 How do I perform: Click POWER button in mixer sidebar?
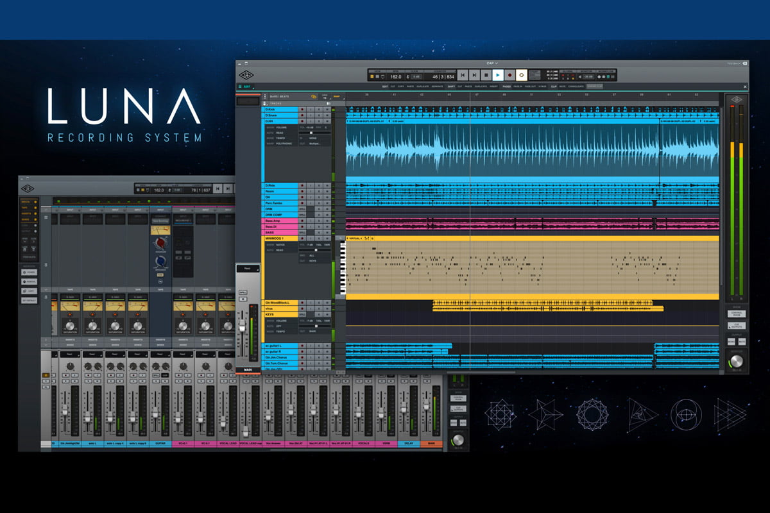click(x=29, y=273)
